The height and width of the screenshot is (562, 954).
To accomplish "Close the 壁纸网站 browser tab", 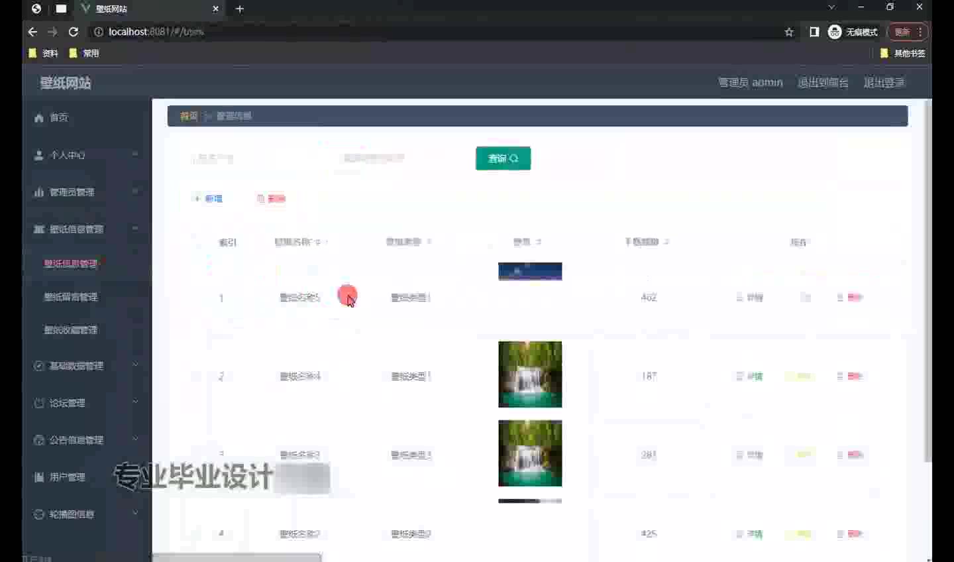I will 215,9.
